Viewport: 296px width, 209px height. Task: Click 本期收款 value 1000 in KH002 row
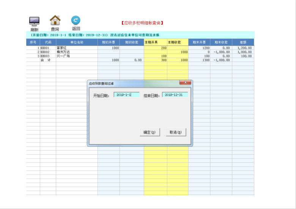(x=184, y=52)
